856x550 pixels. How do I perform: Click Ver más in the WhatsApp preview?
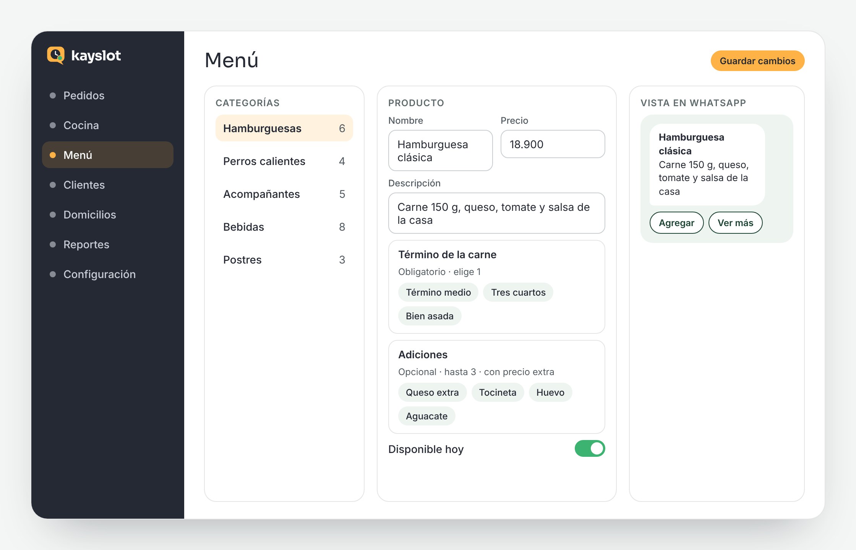pyautogui.click(x=735, y=223)
